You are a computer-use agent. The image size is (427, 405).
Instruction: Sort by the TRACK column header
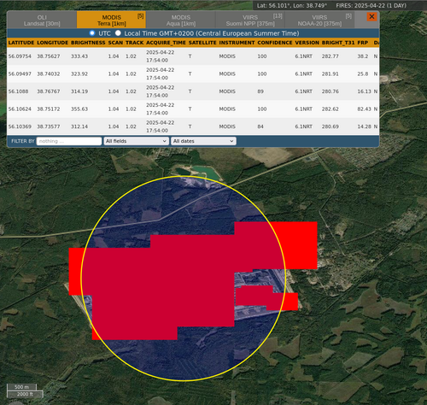click(x=134, y=43)
